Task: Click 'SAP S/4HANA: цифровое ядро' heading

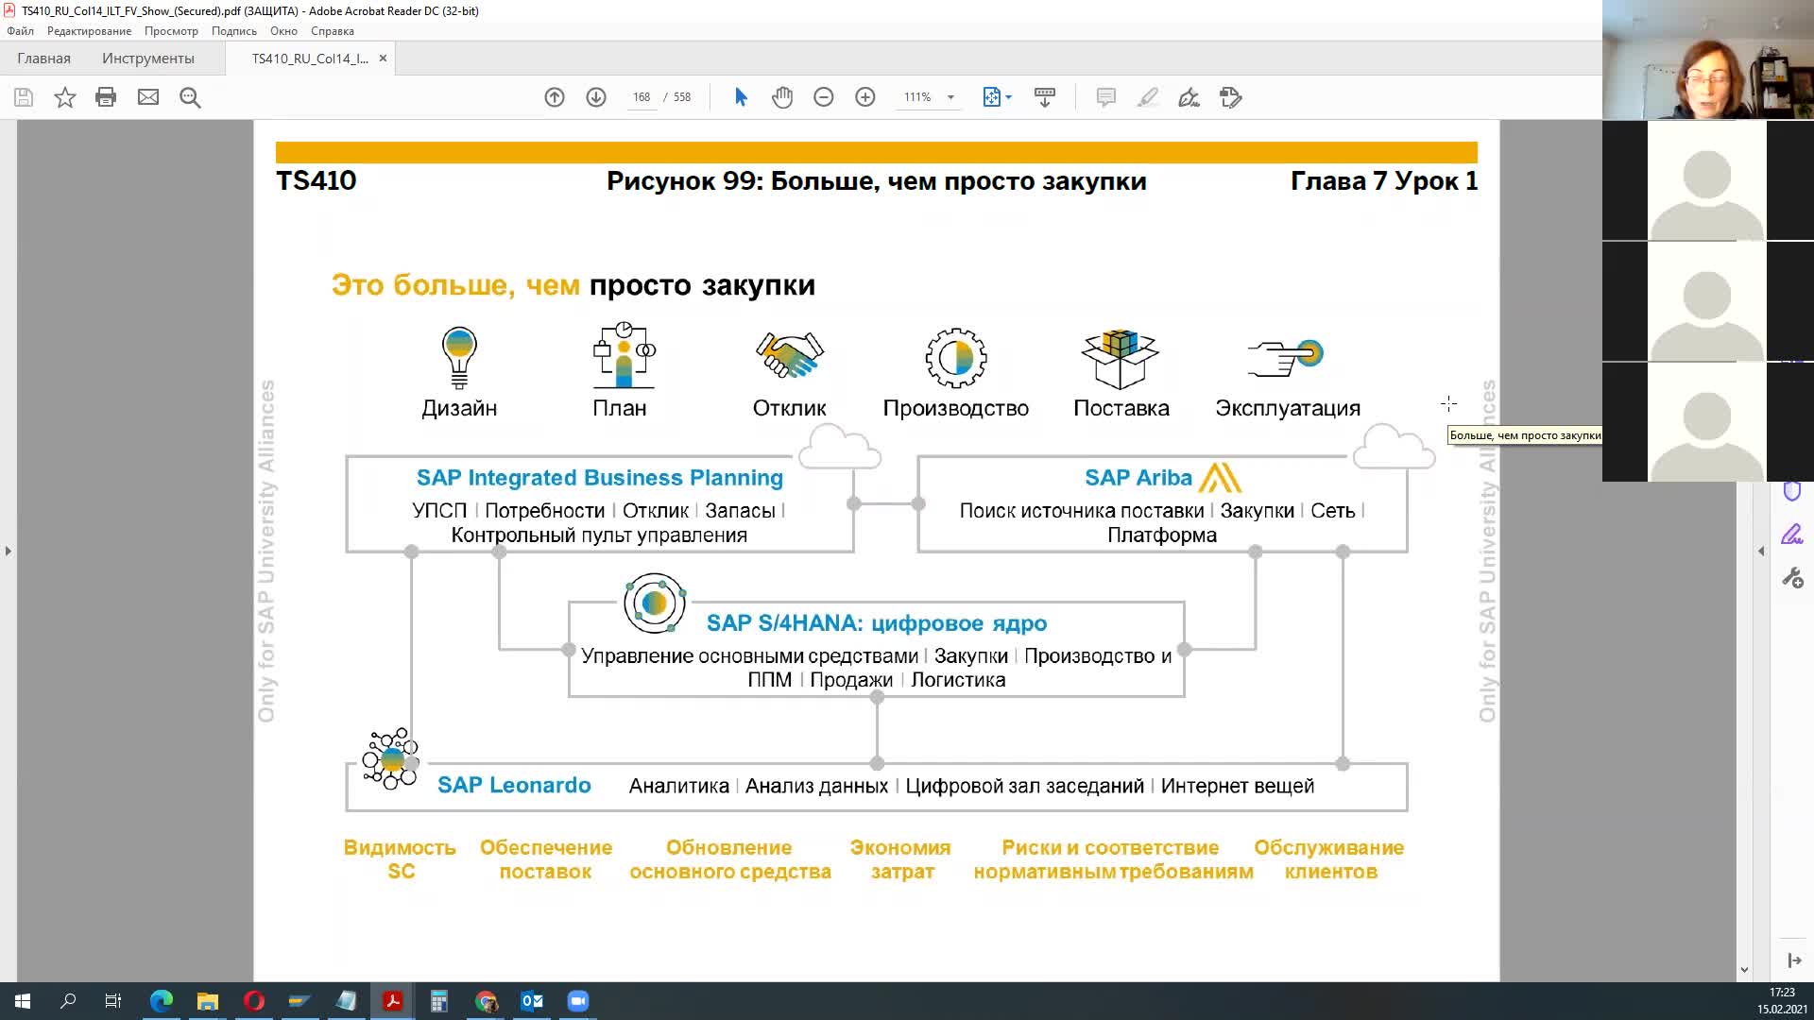Action: (x=877, y=623)
